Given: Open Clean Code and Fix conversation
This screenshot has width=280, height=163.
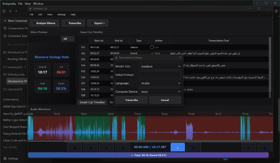Looking at the screenshot, I should (x=15, y=140).
